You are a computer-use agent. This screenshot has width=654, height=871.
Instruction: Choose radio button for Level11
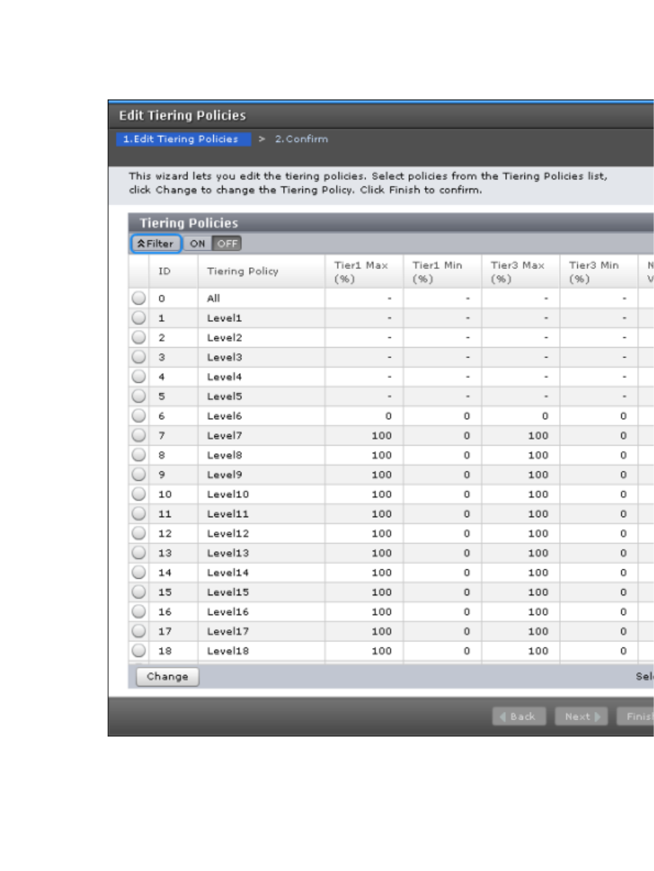pos(138,513)
